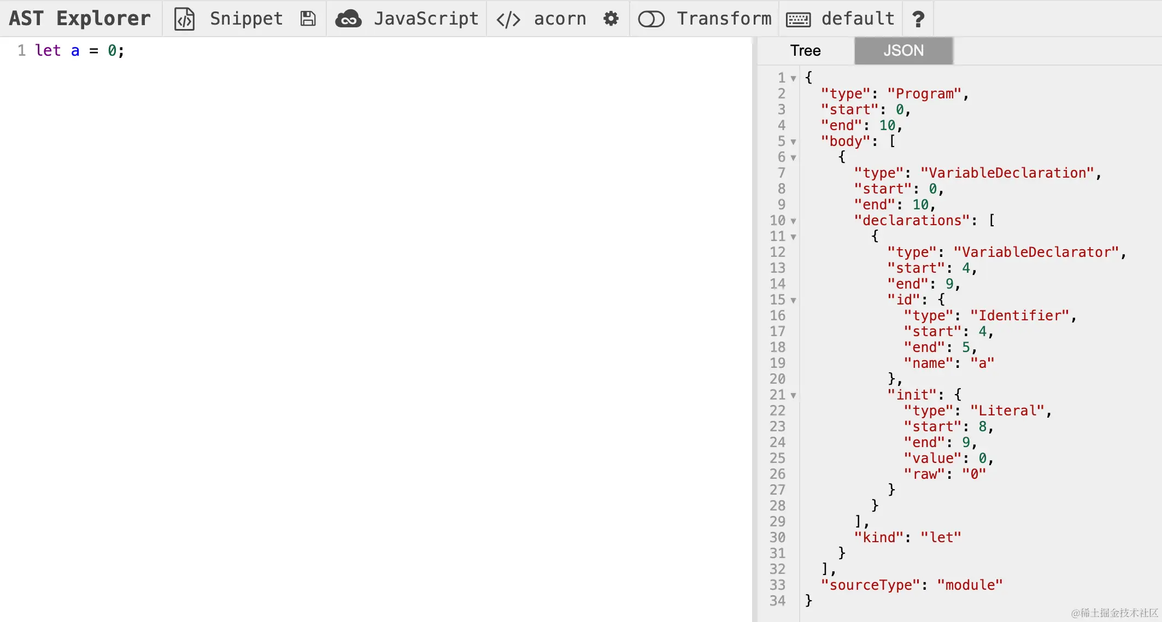The width and height of the screenshot is (1162, 622).
Task: Collapse the body array fold arrow
Action: pos(793,142)
